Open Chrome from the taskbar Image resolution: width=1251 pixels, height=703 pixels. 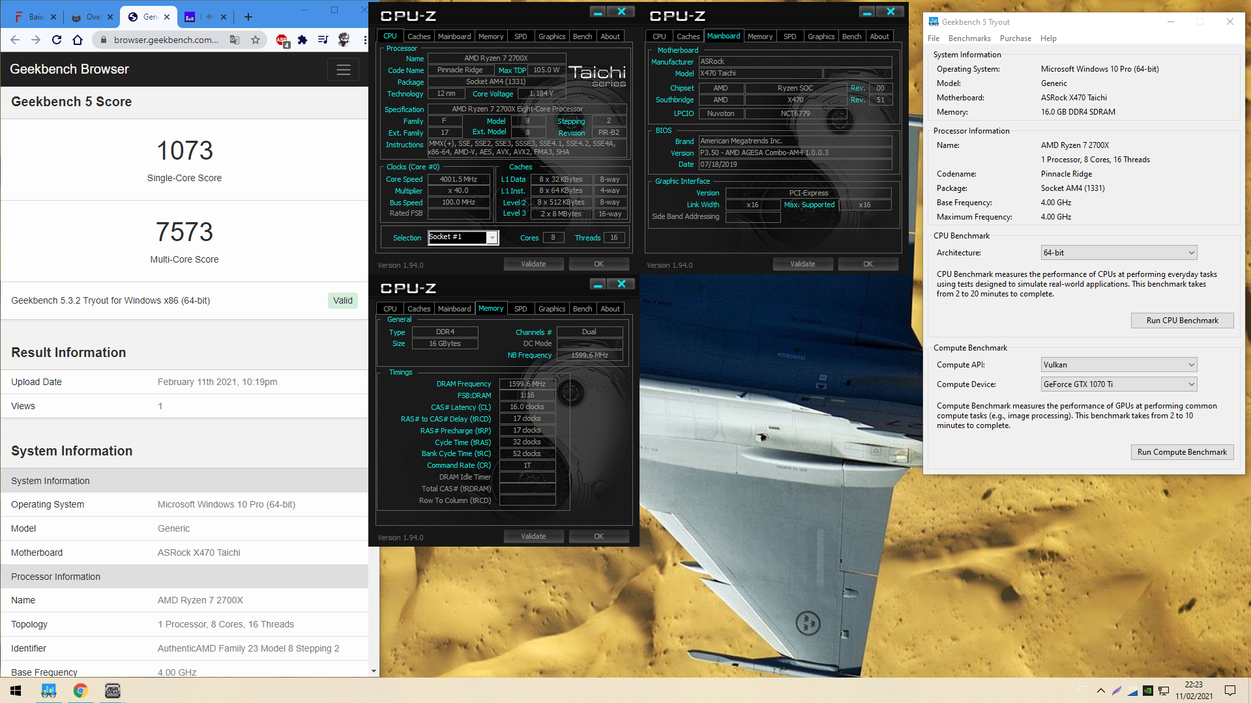tap(81, 691)
